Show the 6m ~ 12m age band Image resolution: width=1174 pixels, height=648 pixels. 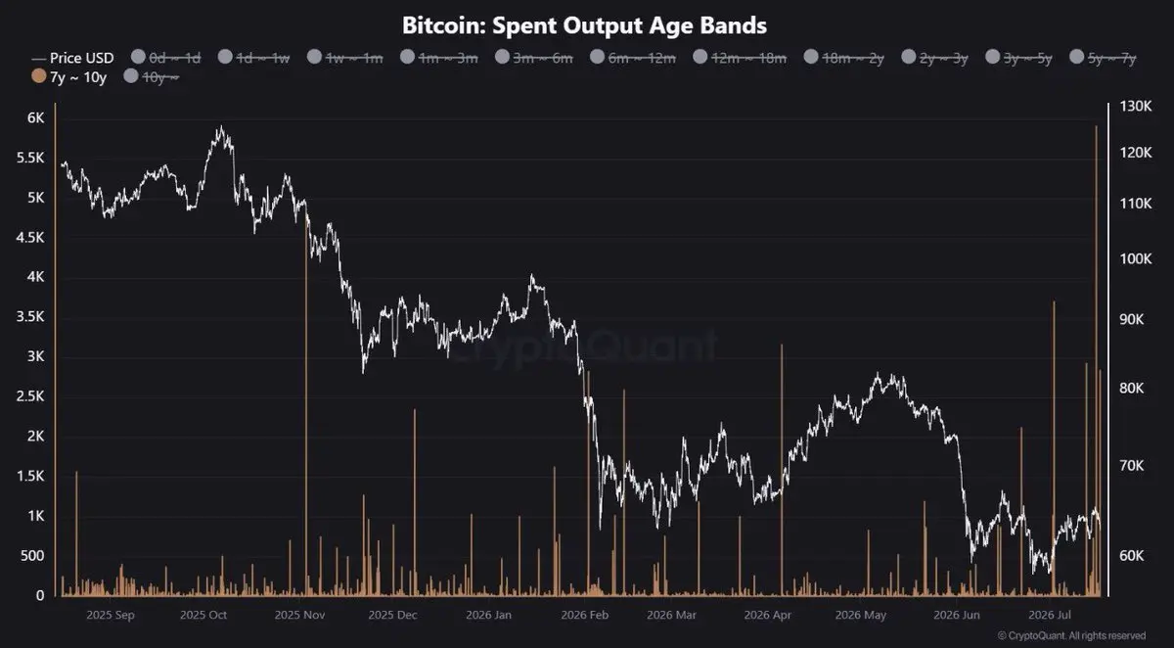634,58
